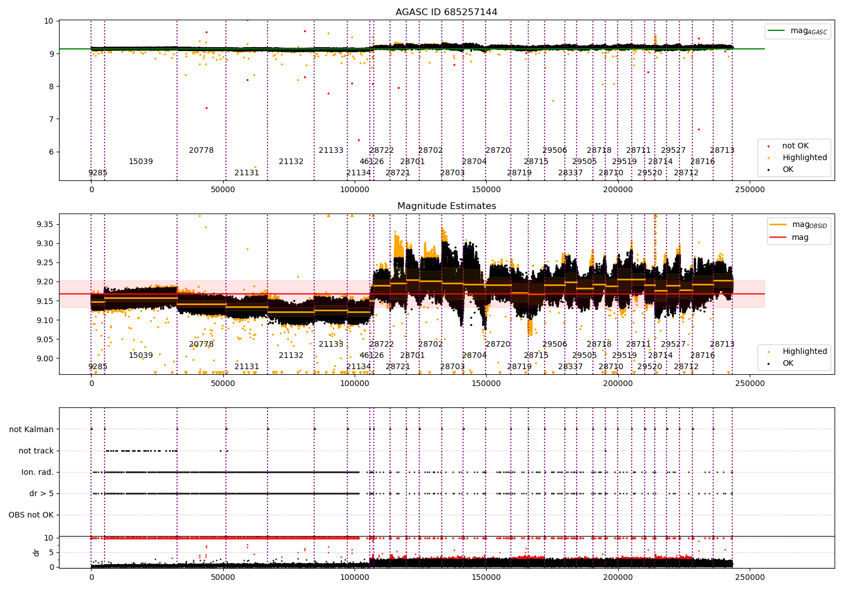The height and width of the screenshot is (590, 843).
Task: Click obsid label 21131 in the top plot
Action: tap(247, 173)
